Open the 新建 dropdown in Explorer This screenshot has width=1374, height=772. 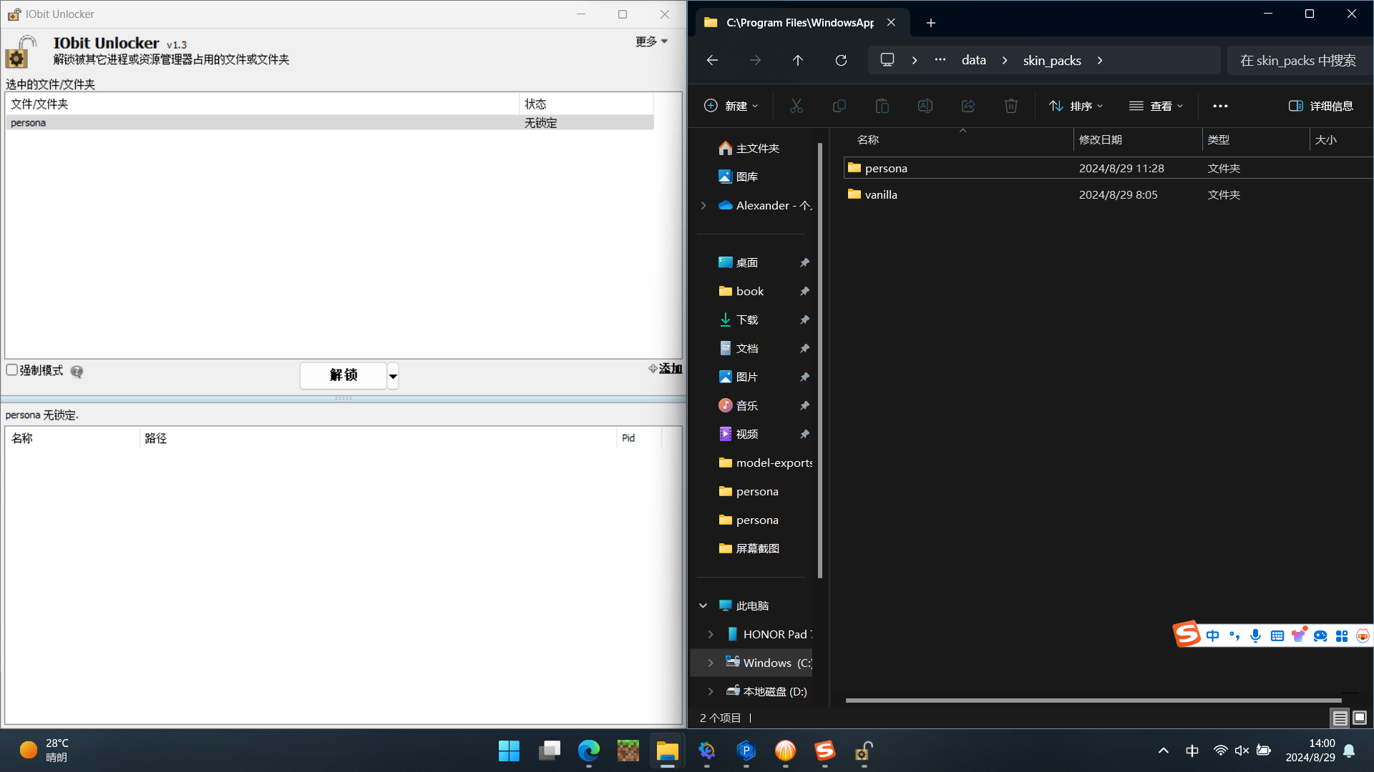pos(731,106)
